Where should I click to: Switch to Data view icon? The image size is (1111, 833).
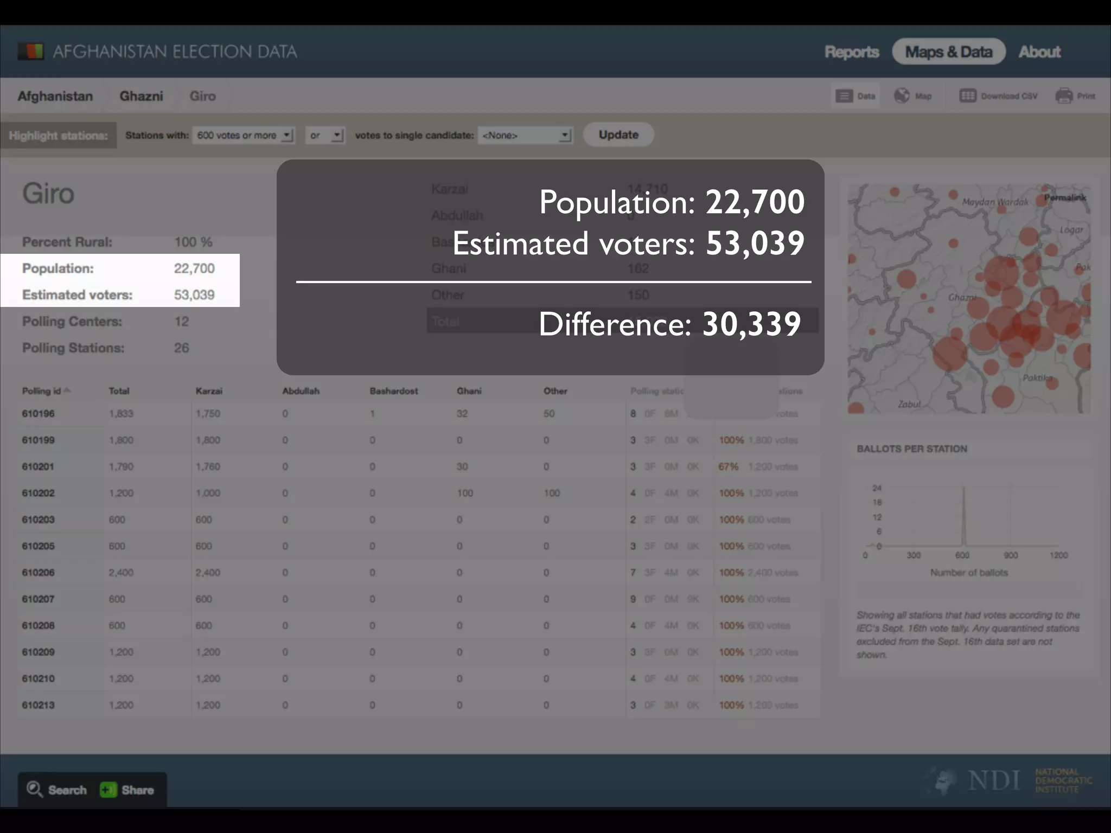pyautogui.click(x=845, y=96)
